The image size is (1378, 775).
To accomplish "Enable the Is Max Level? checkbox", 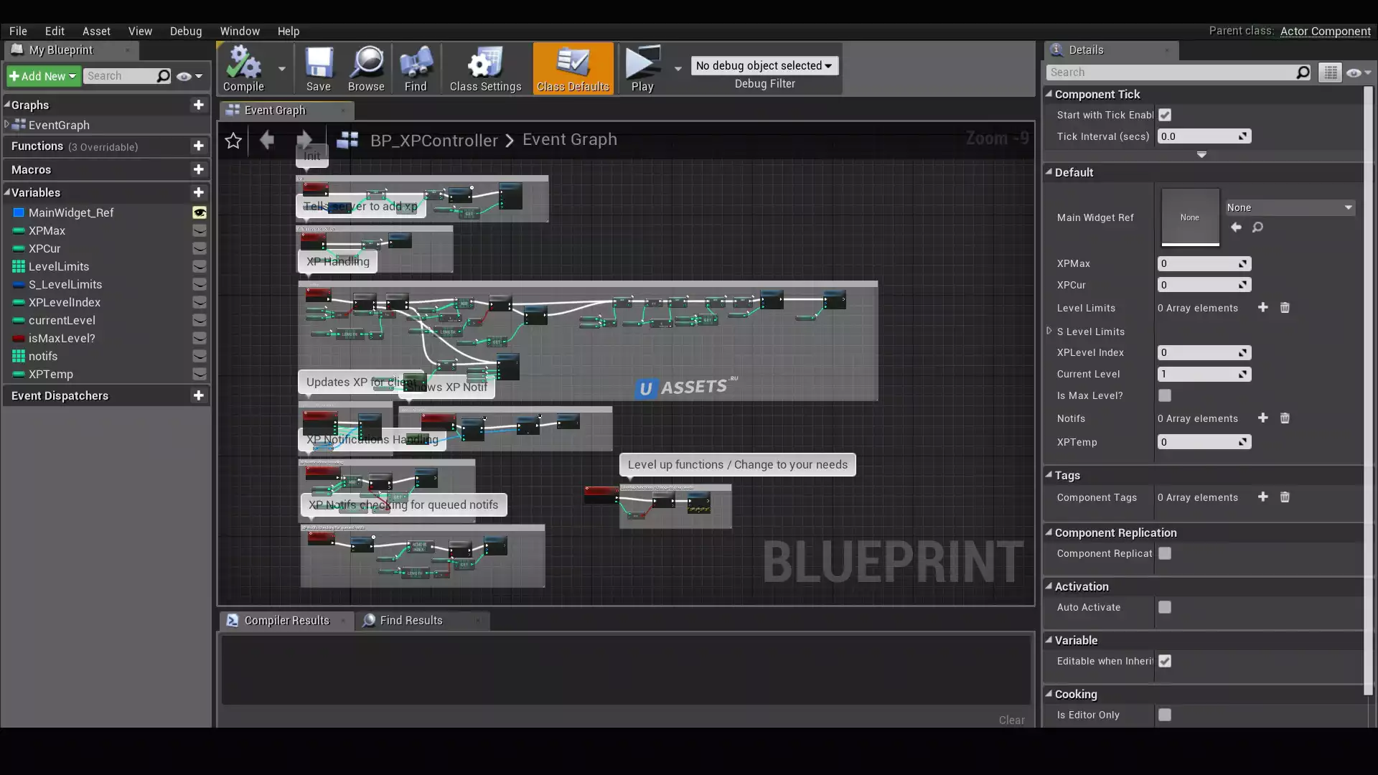I will [1165, 395].
